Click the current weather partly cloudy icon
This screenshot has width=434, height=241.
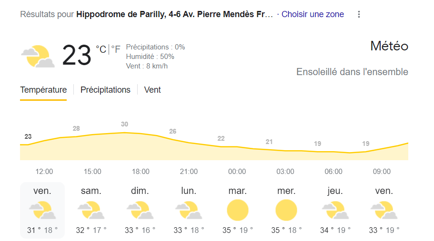point(38,56)
